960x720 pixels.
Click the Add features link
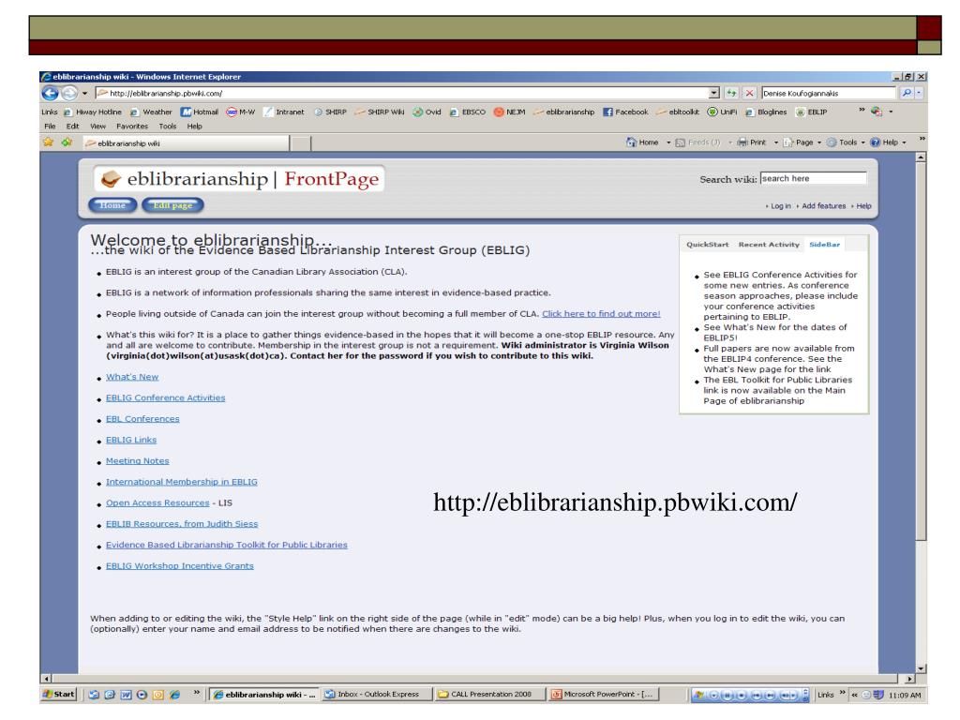[x=823, y=206]
